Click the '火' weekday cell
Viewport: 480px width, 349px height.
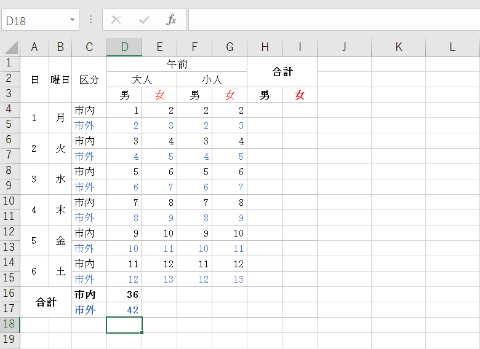point(60,148)
